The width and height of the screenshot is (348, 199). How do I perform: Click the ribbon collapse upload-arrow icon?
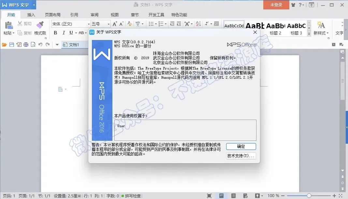[312, 5]
